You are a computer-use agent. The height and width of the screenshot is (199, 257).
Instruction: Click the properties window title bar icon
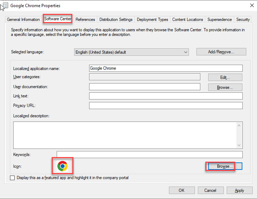tap(5, 6)
